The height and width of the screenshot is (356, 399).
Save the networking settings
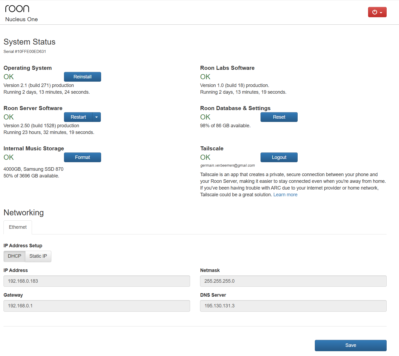pos(351,345)
